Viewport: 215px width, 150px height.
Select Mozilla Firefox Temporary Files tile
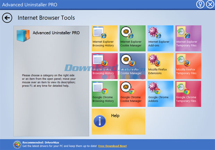tap(188, 66)
